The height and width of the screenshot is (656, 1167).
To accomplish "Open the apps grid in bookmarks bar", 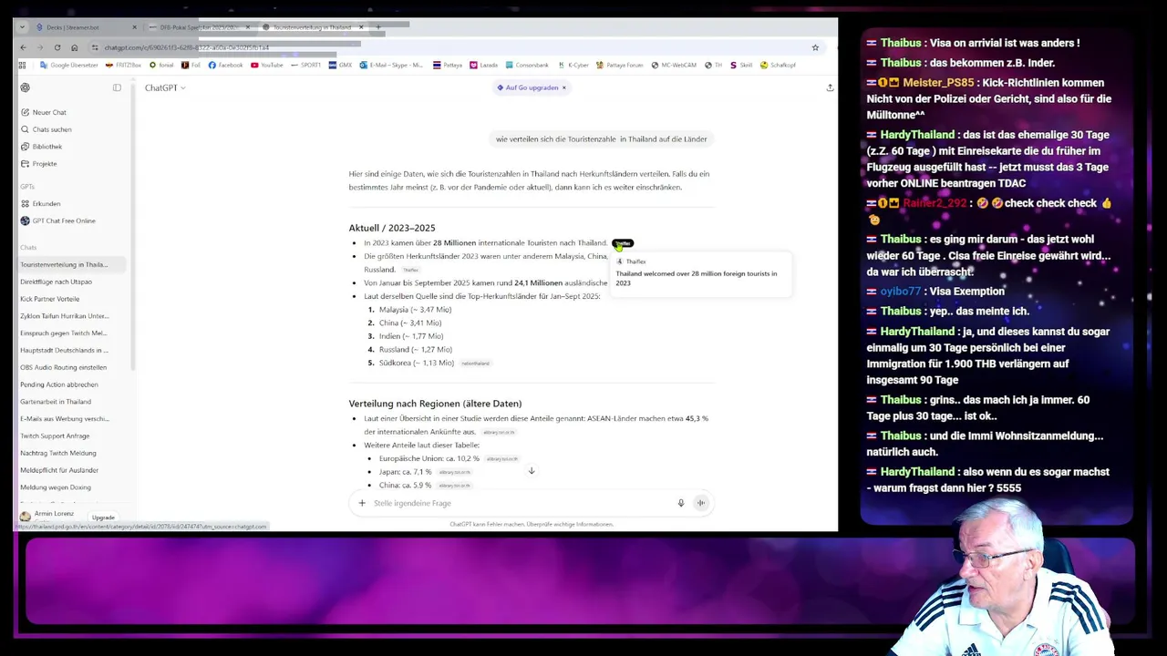I will coord(24,65).
